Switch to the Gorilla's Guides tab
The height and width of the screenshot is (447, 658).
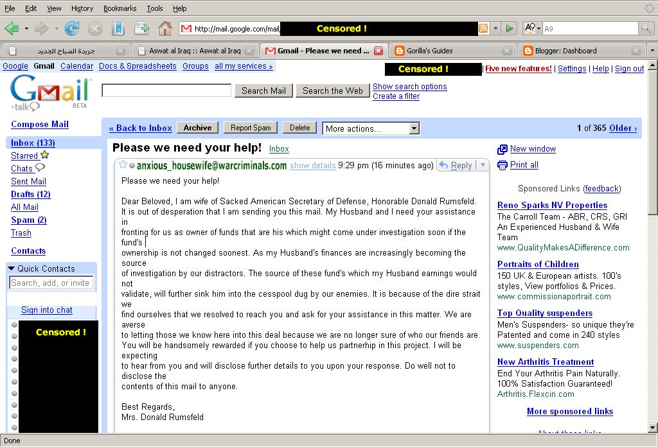click(452, 51)
